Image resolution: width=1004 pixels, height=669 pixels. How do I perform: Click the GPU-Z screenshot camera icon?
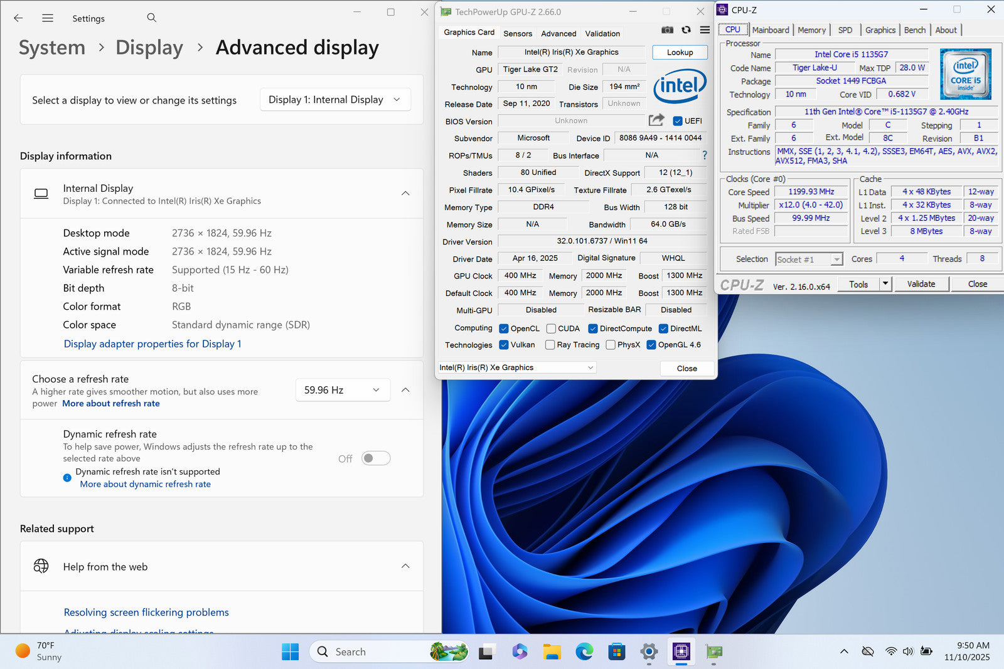[x=667, y=30]
